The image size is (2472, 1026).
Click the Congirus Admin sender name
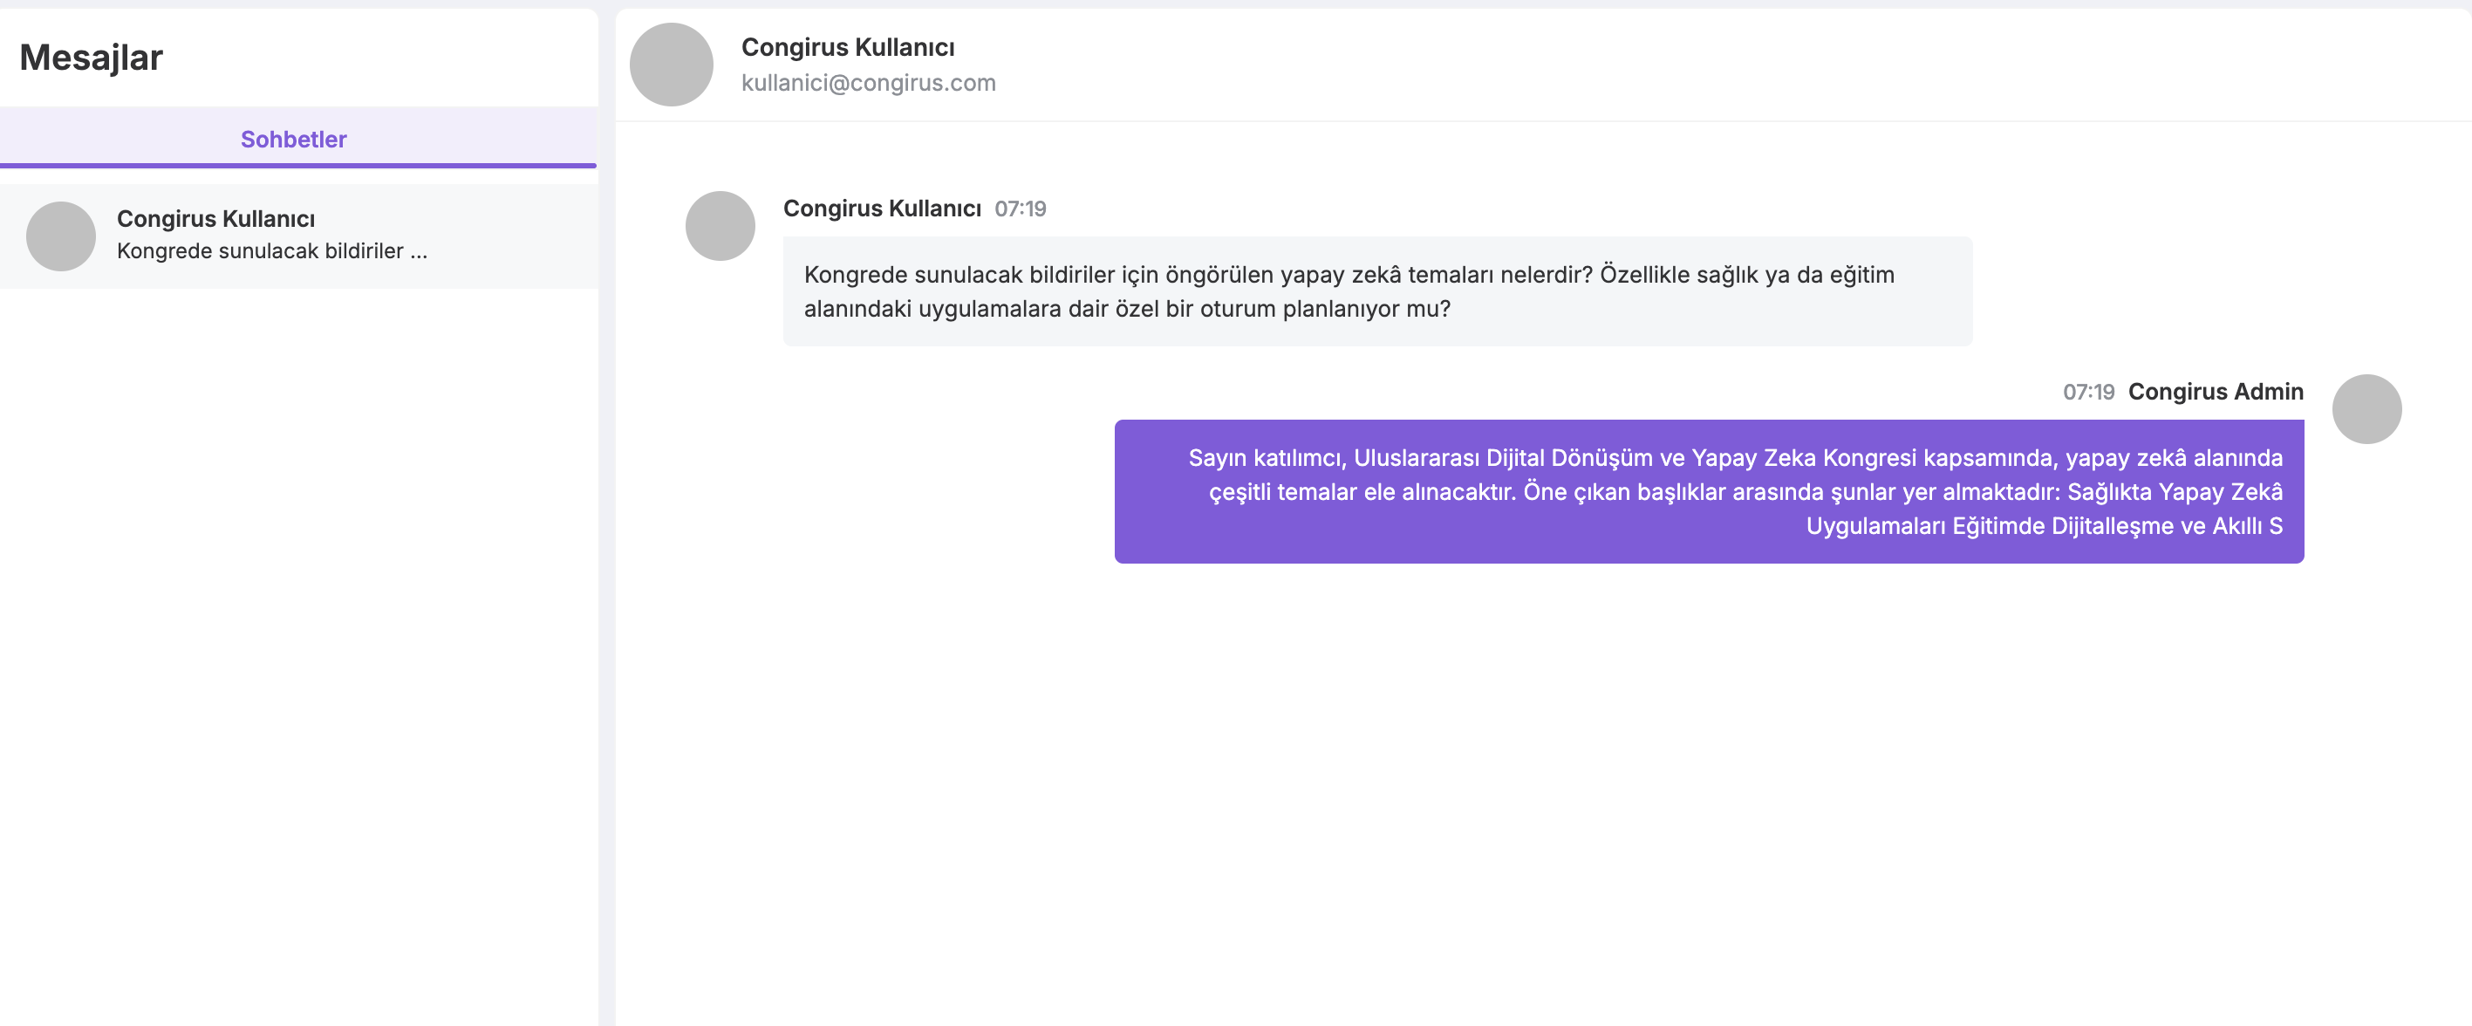[2215, 392]
